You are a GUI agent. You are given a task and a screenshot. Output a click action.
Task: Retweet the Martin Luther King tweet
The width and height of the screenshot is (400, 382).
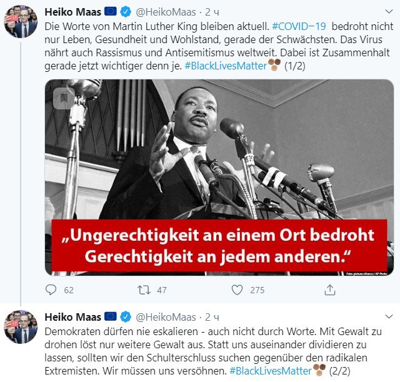tap(144, 290)
